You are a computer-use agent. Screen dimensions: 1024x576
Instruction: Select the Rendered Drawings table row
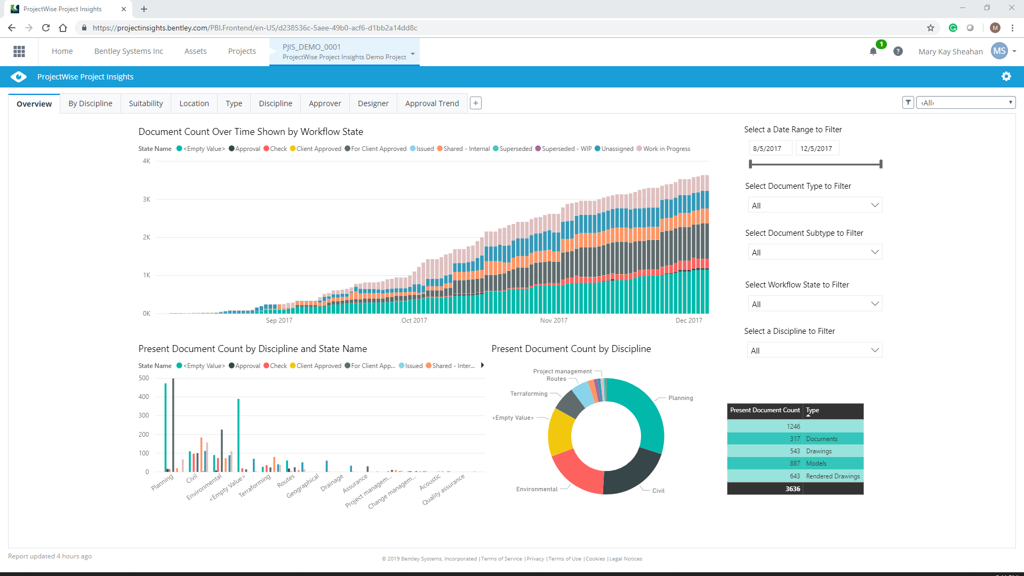point(795,476)
